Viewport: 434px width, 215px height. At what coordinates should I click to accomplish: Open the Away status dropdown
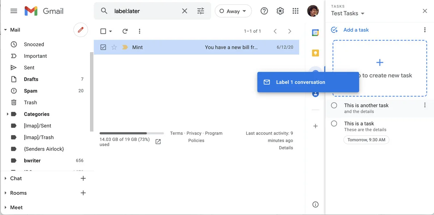[233, 11]
